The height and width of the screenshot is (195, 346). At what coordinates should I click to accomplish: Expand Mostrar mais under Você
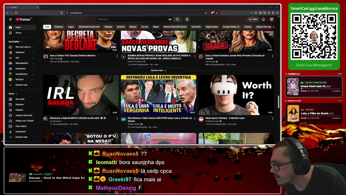tap(22, 137)
